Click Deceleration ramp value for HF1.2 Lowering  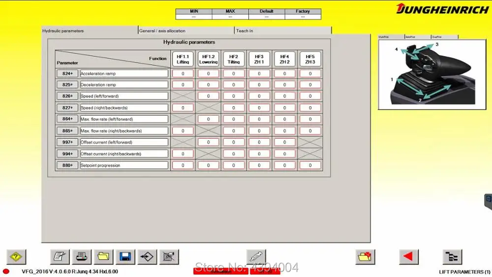point(208,85)
